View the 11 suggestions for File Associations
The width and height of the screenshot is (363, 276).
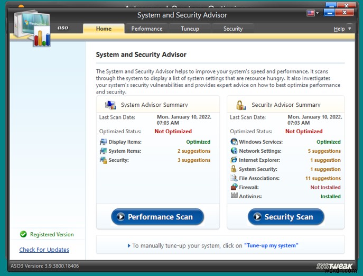click(323, 178)
